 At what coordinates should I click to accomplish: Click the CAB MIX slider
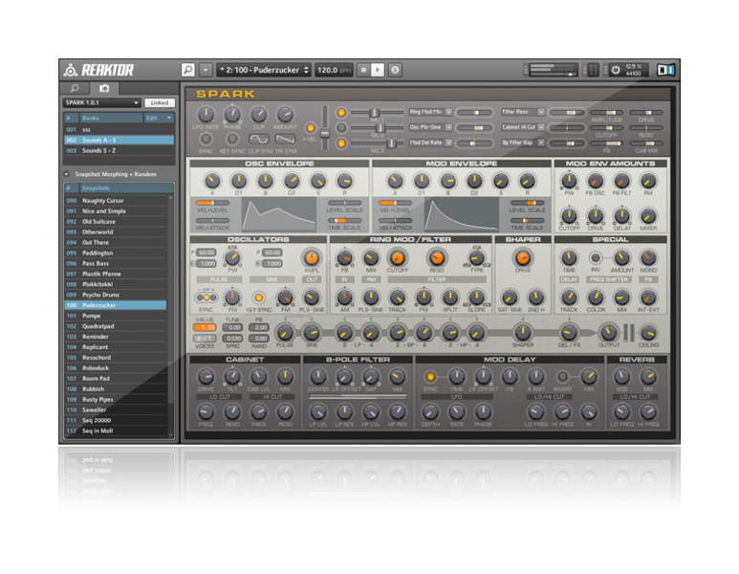point(646,143)
